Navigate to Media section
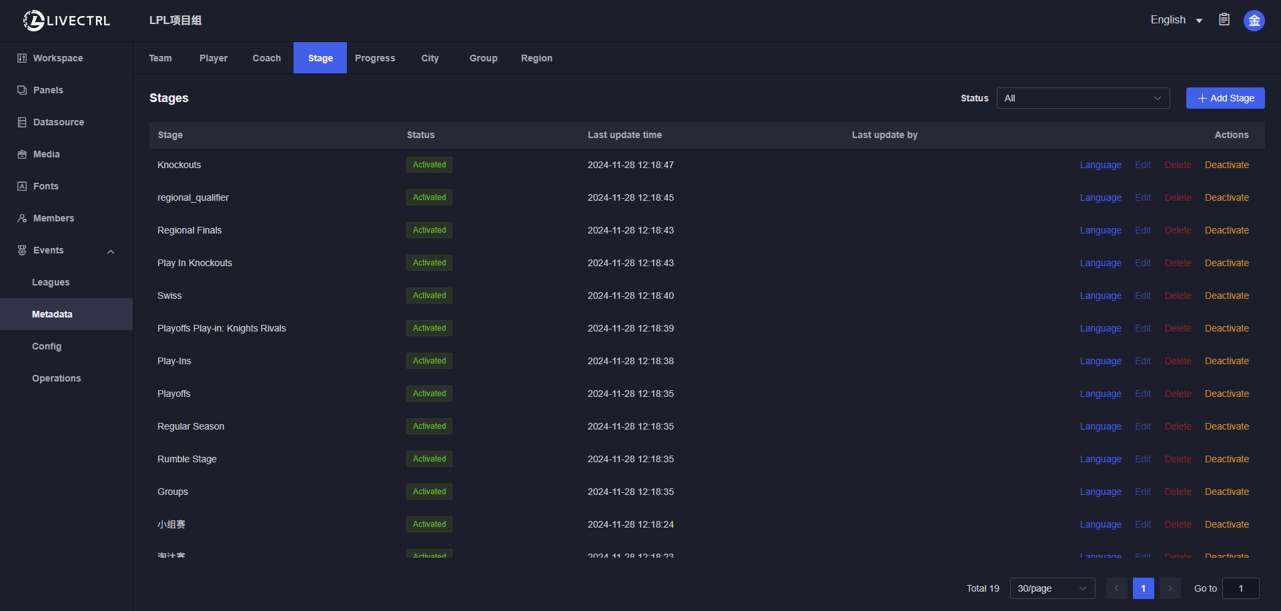The height and width of the screenshot is (611, 1281). point(47,154)
